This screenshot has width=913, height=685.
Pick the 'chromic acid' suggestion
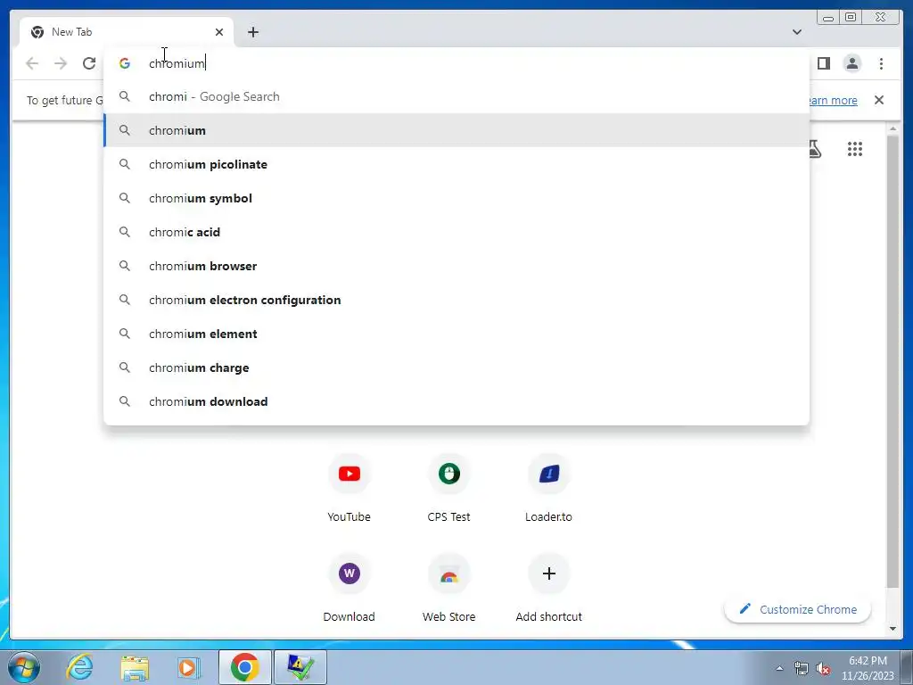pos(456,232)
